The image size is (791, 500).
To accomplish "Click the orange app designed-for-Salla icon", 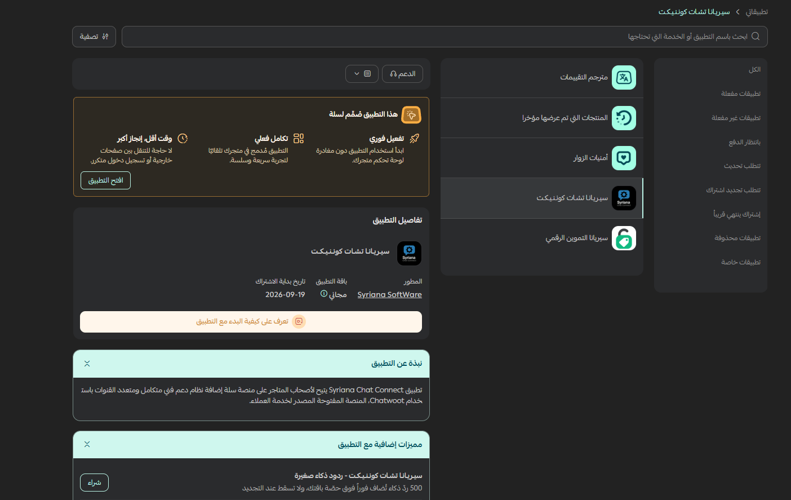I will [x=411, y=114].
